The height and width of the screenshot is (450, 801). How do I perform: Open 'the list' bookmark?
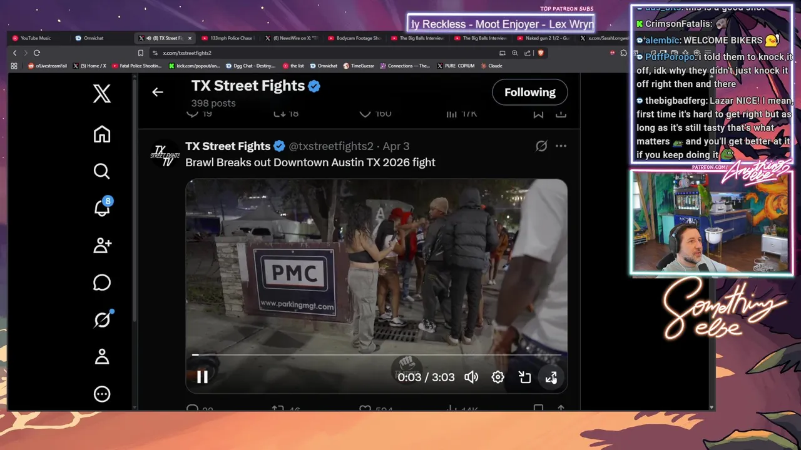tap(293, 66)
